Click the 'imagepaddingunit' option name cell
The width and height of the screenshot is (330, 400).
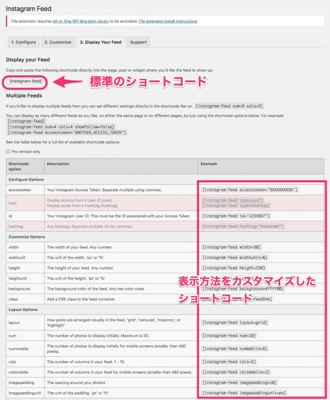[25, 393]
